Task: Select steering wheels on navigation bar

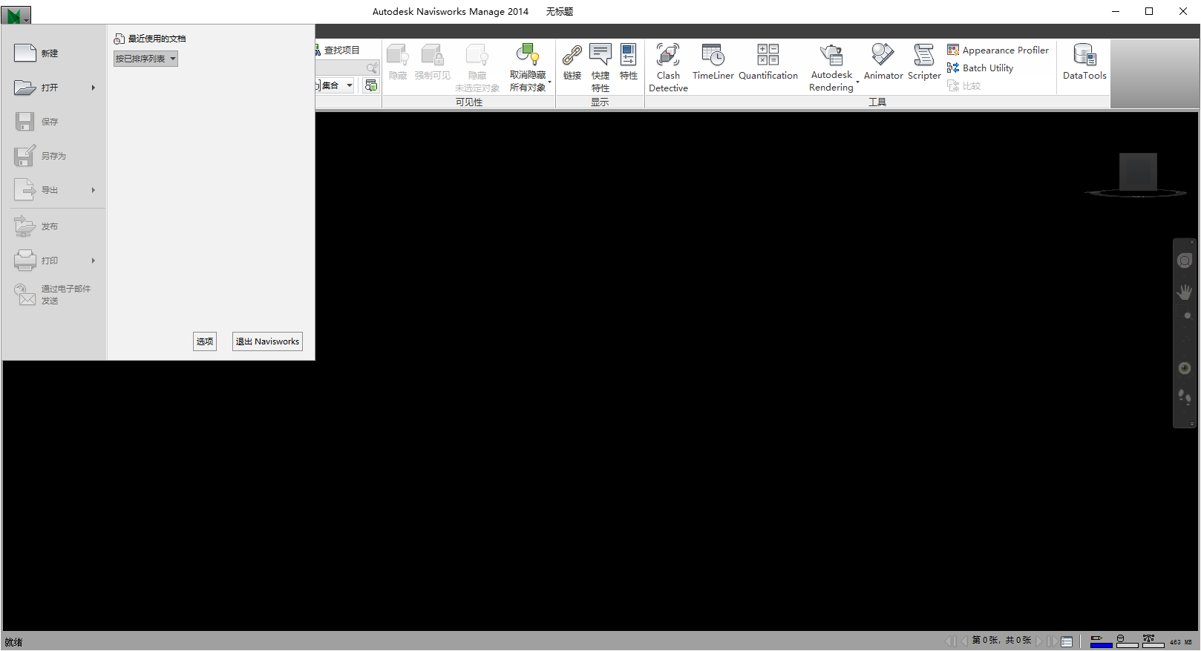Action: (x=1185, y=261)
